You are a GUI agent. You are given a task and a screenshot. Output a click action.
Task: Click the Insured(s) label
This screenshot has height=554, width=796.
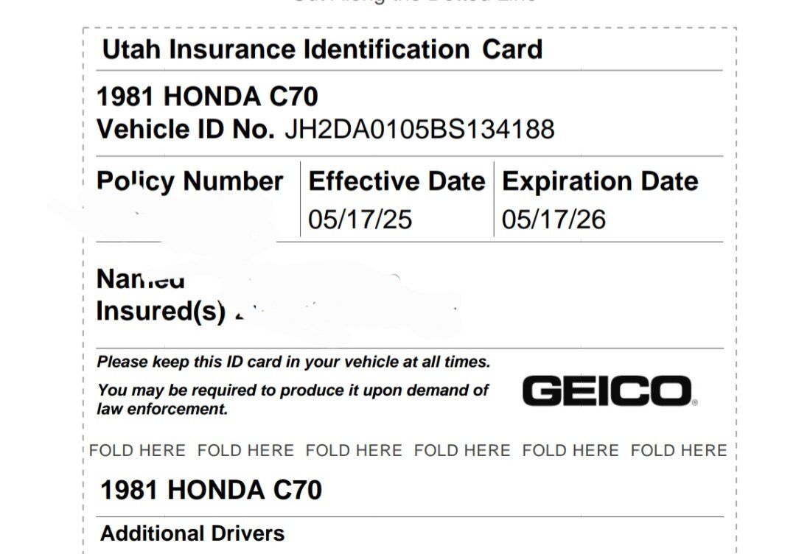161,311
